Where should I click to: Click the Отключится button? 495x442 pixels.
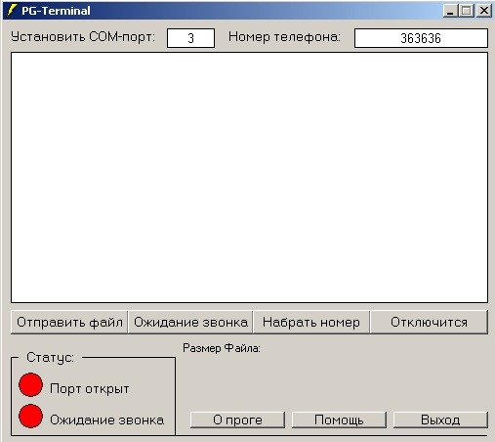coord(429,322)
